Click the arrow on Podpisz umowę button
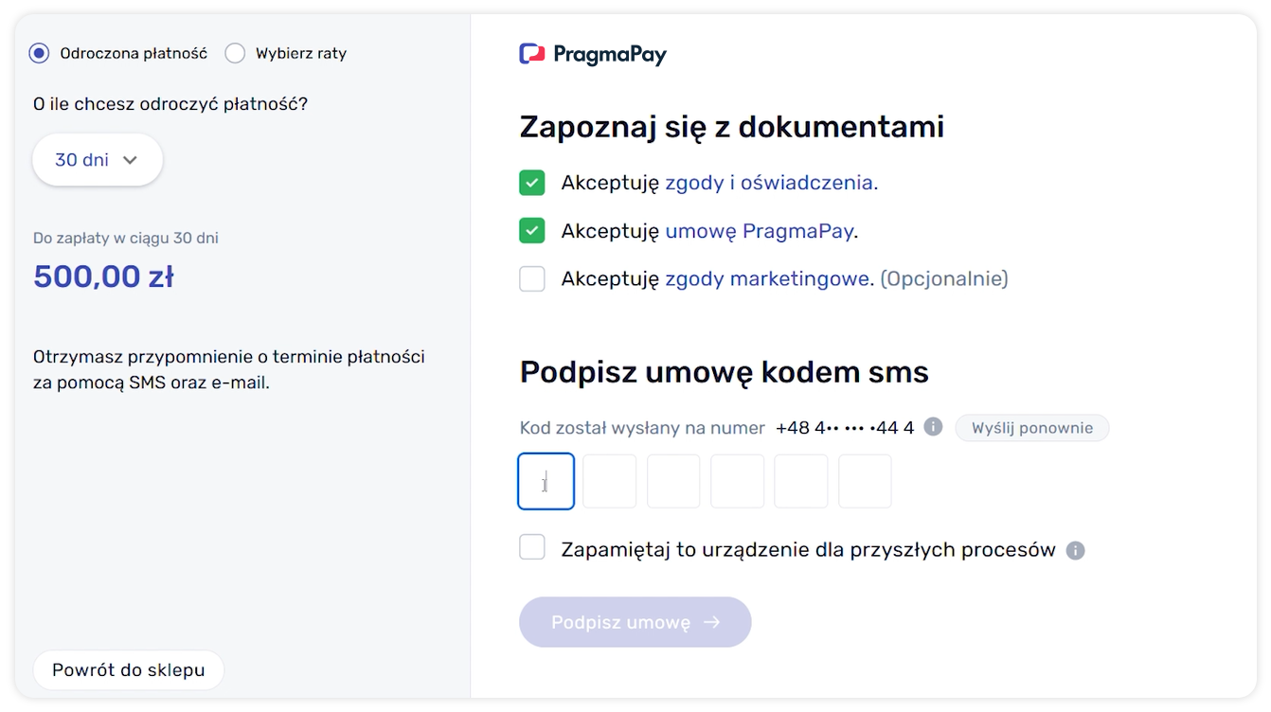Viewport: 1271px width, 712px height. click(x=712, y=622)
